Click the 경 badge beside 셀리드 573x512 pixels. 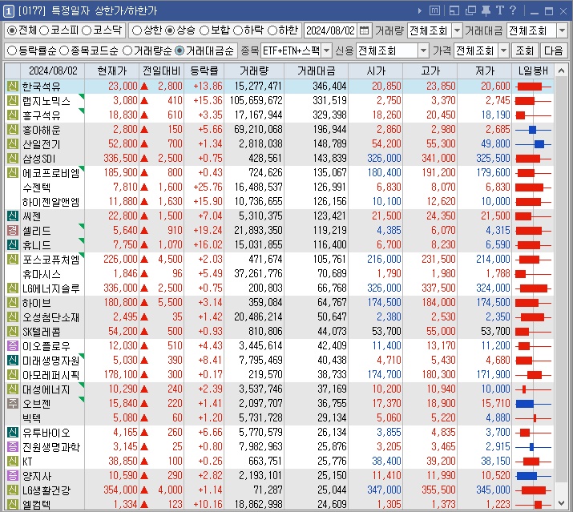13,231
